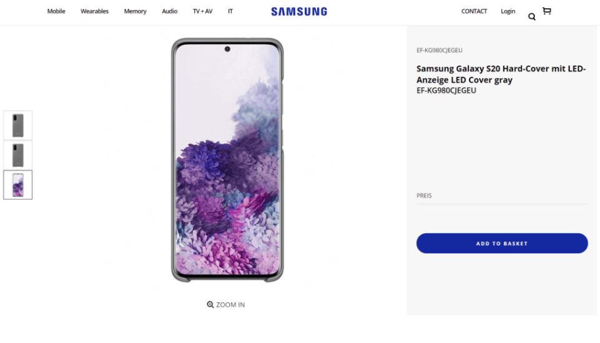Click the ZOOM IN magnifier below the image

coord(210,304)
